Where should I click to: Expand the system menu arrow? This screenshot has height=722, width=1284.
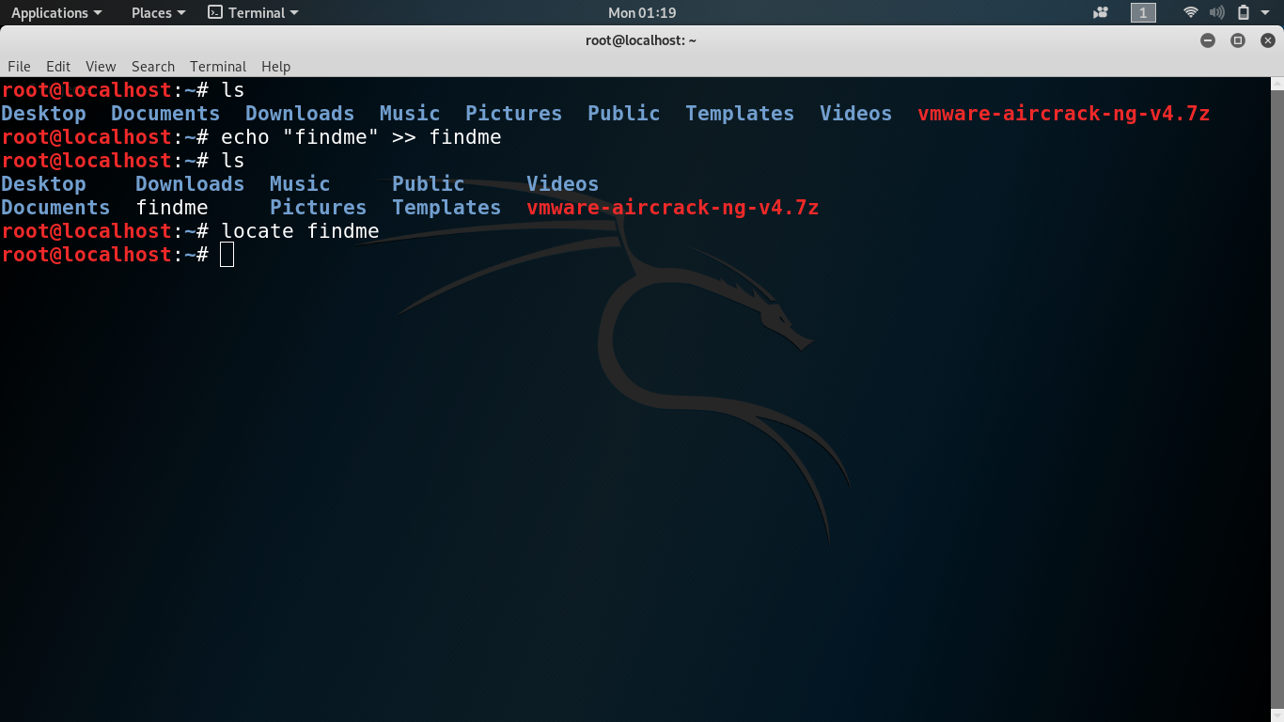pos(1265,12)
